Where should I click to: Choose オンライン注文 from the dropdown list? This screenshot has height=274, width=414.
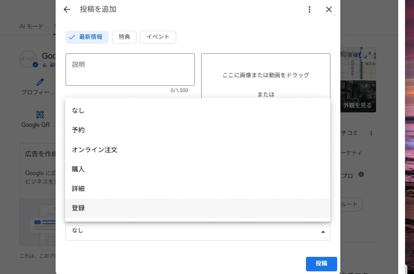coord(198,149)
